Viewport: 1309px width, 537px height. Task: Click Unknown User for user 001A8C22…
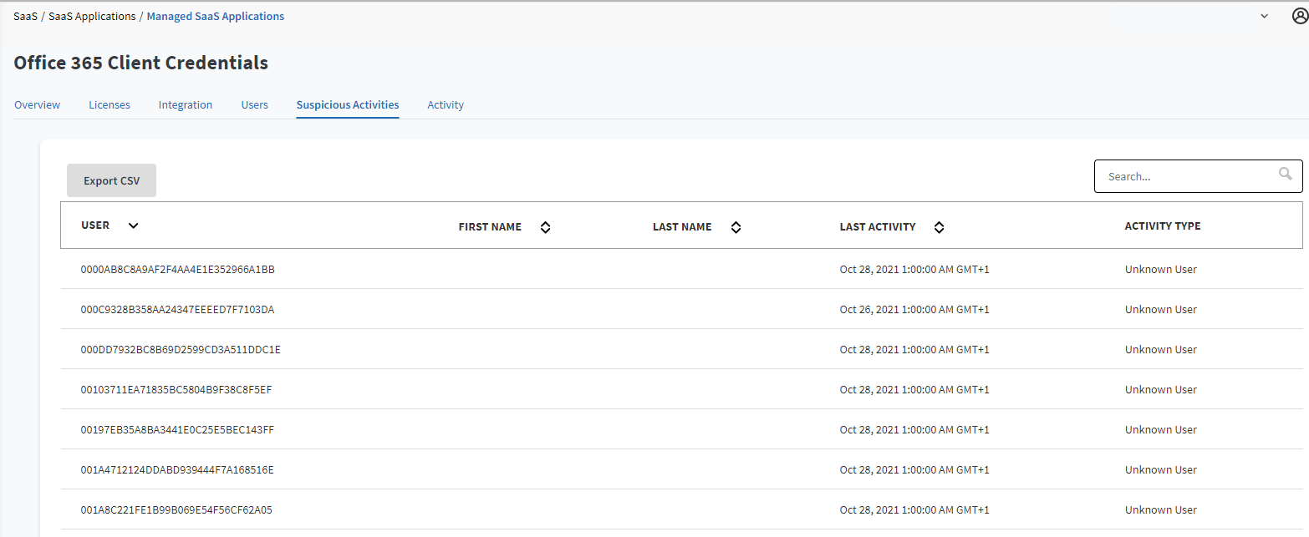[x=1161, y=509]
